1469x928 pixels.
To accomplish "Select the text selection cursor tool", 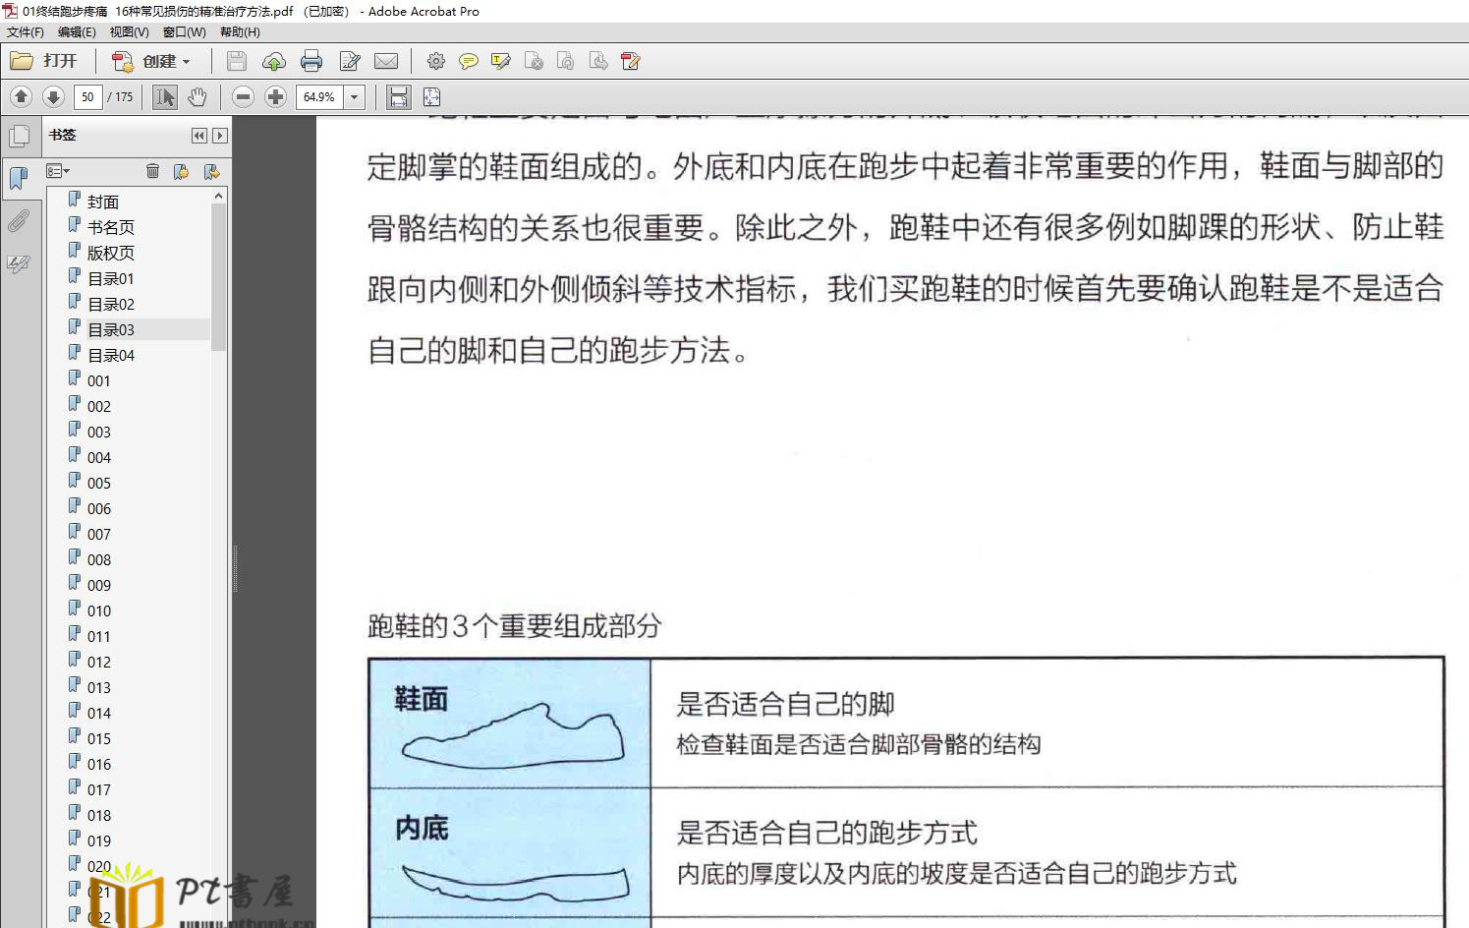I will (165, 96).
